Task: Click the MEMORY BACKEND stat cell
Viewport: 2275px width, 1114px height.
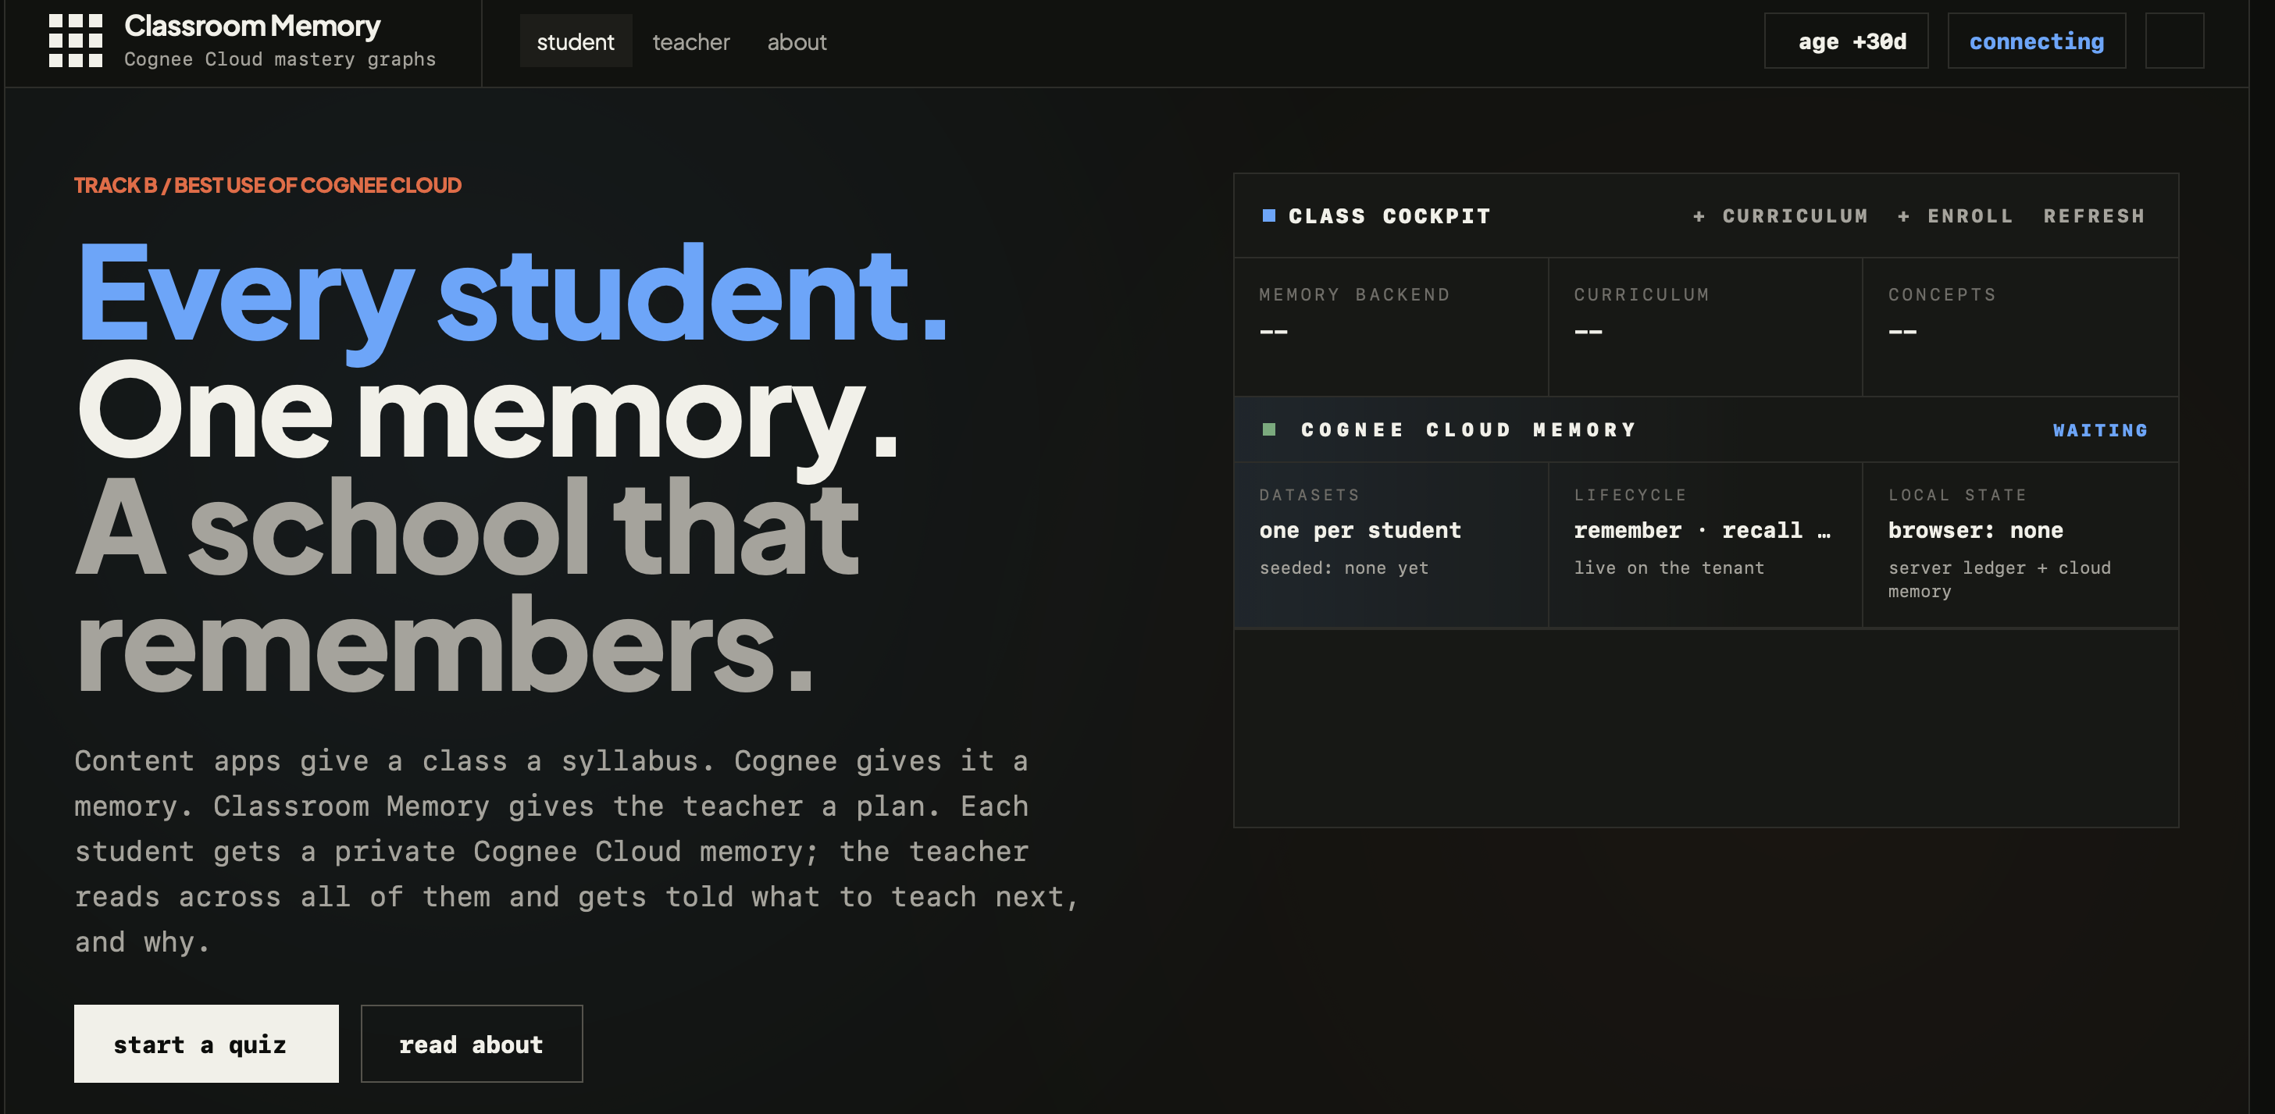Action: coord(1391,326)
